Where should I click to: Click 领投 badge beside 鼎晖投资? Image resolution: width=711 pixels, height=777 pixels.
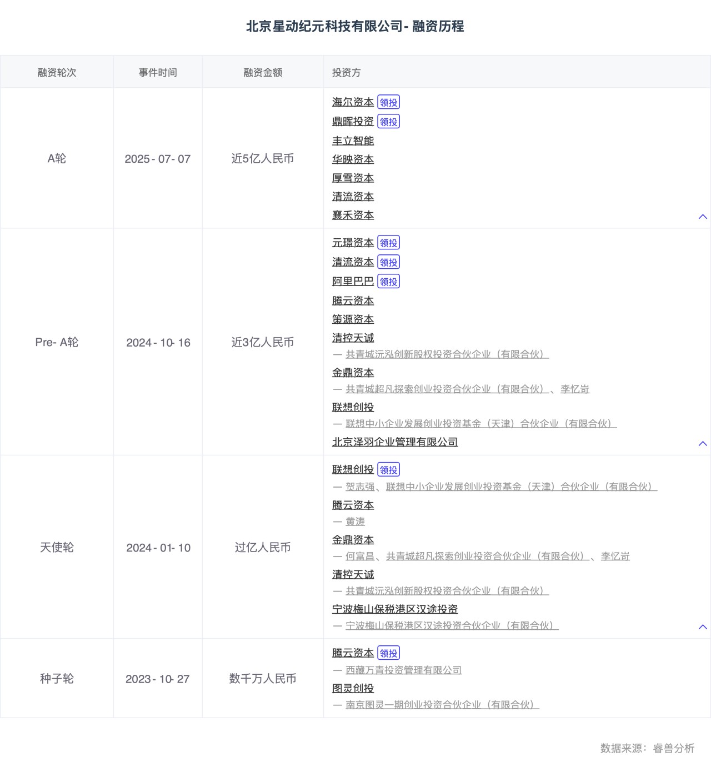[x=389, y=122]
